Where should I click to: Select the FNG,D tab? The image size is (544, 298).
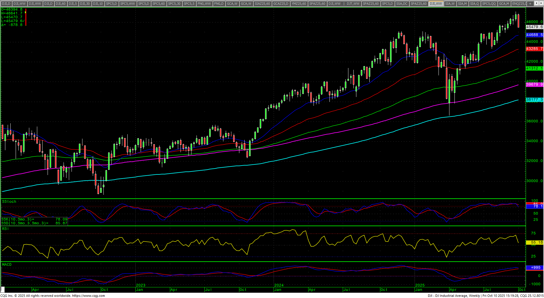point(219,4)
